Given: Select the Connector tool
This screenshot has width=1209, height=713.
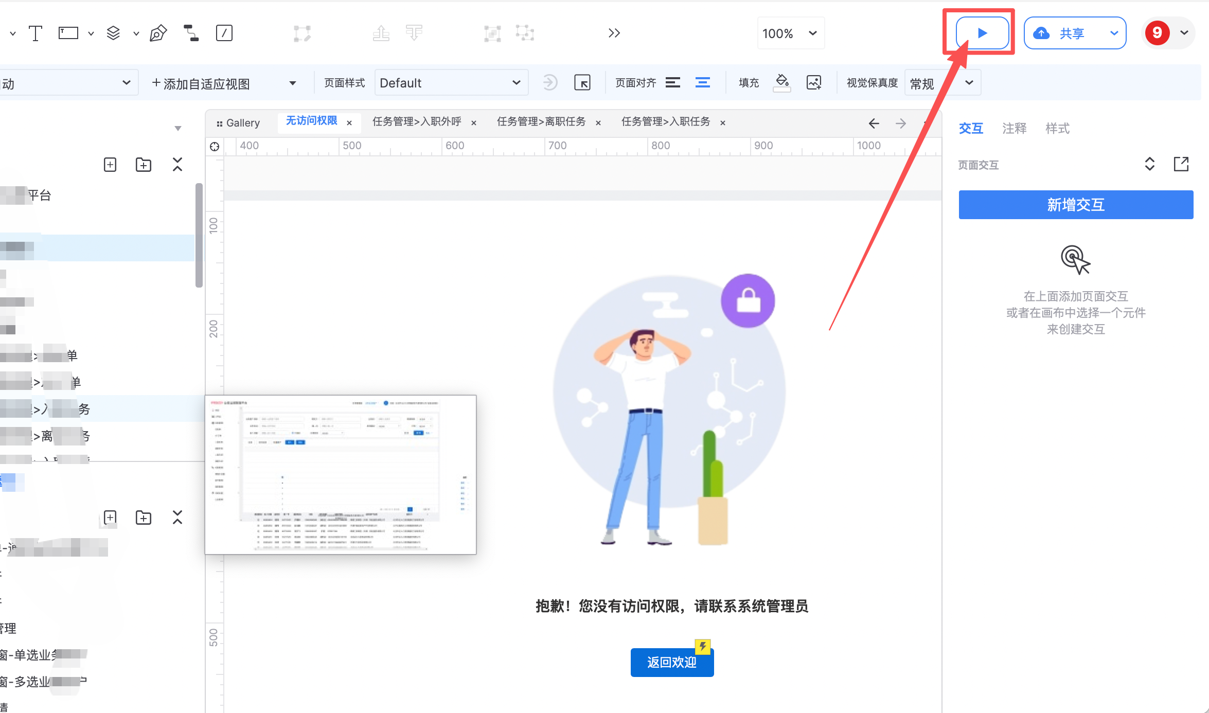Looking at the screenshot, I should [x=191, y=33].
